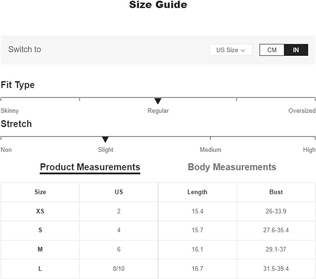Click the Length column header
The image size is (316, 279).
click(x=197, y=192)
